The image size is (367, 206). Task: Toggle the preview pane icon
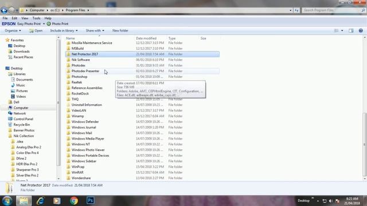click(x=351, y=30)
